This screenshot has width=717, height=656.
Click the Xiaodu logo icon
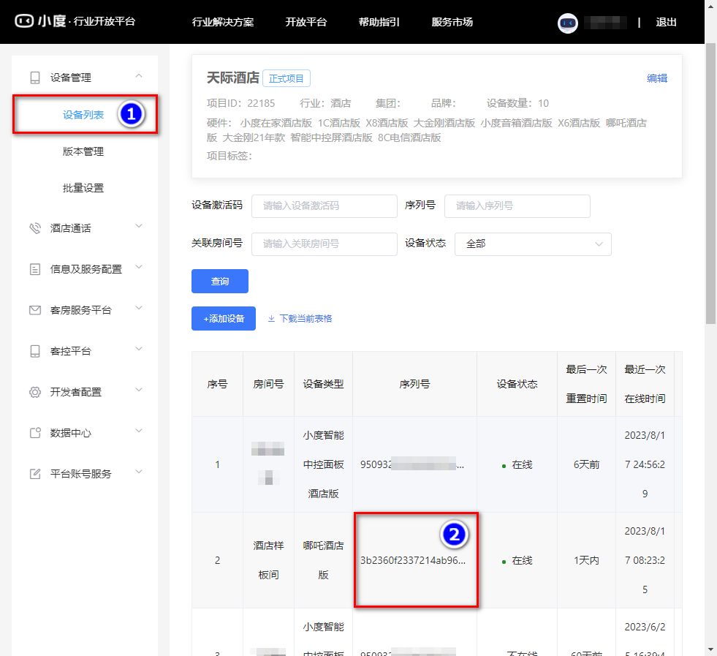pos(24,21)
